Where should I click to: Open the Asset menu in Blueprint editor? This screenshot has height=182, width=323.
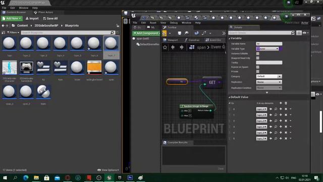[x=153, y=23]
